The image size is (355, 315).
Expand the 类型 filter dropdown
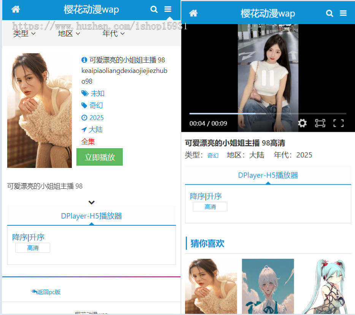tap(24, 33)
